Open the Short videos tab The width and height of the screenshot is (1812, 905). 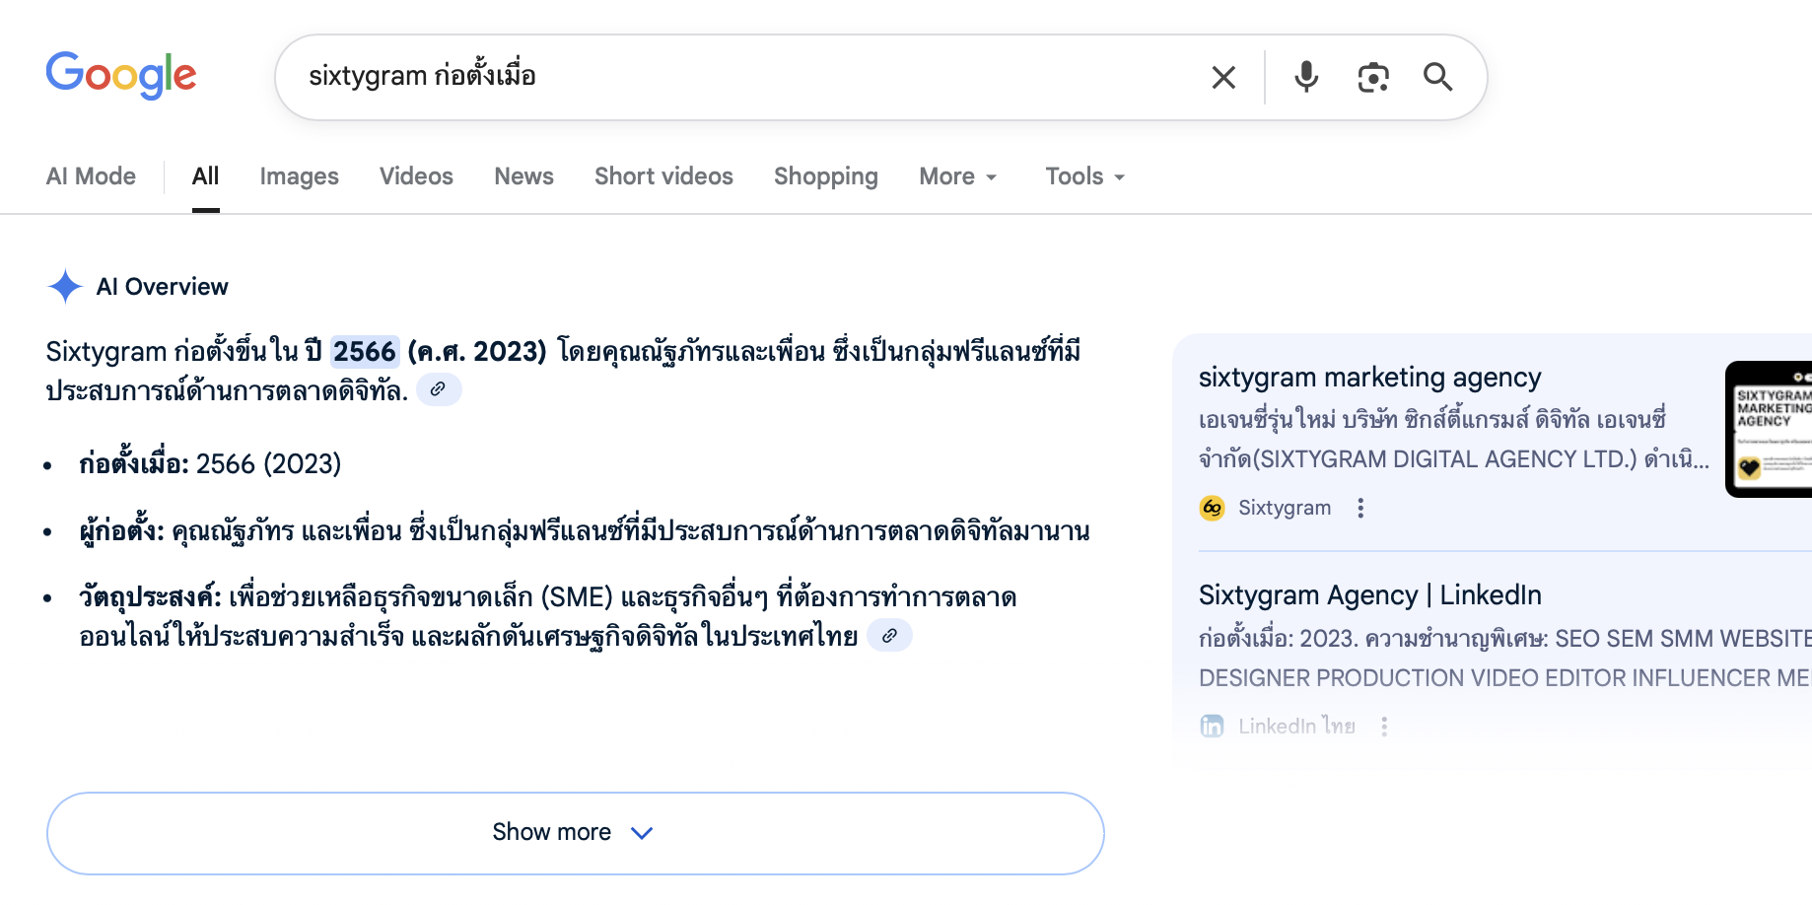(663, 176)
